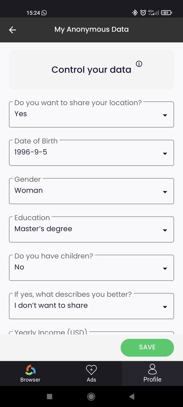Tap the battery indicator showing 81
This screenshot has height=407, width=183.
[x=166, y=13]
